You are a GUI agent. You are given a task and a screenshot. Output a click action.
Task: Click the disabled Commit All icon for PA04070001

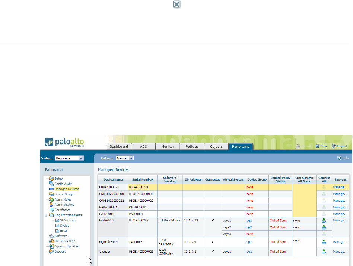coord(324,207)
